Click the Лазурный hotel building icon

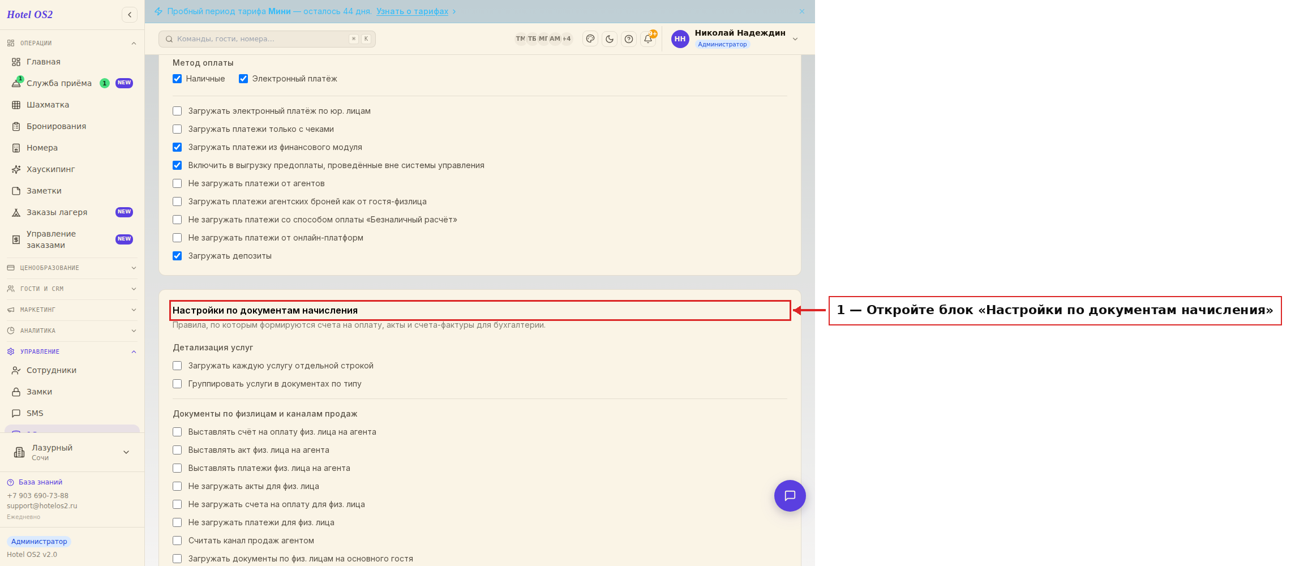click(19, 452)
